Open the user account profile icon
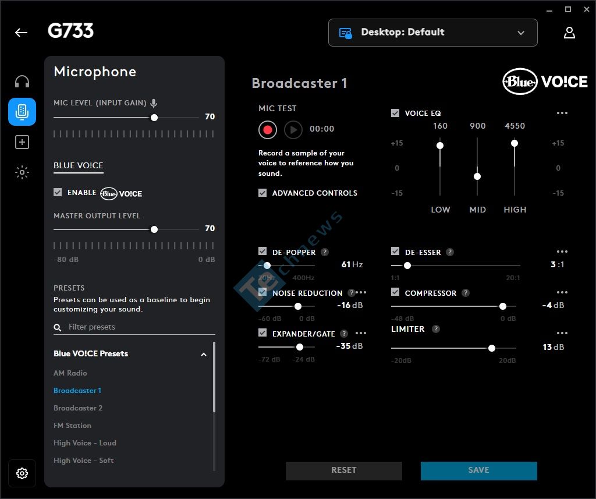The width and height of the screenshot is (596, 499). click(x=569, y=33)
